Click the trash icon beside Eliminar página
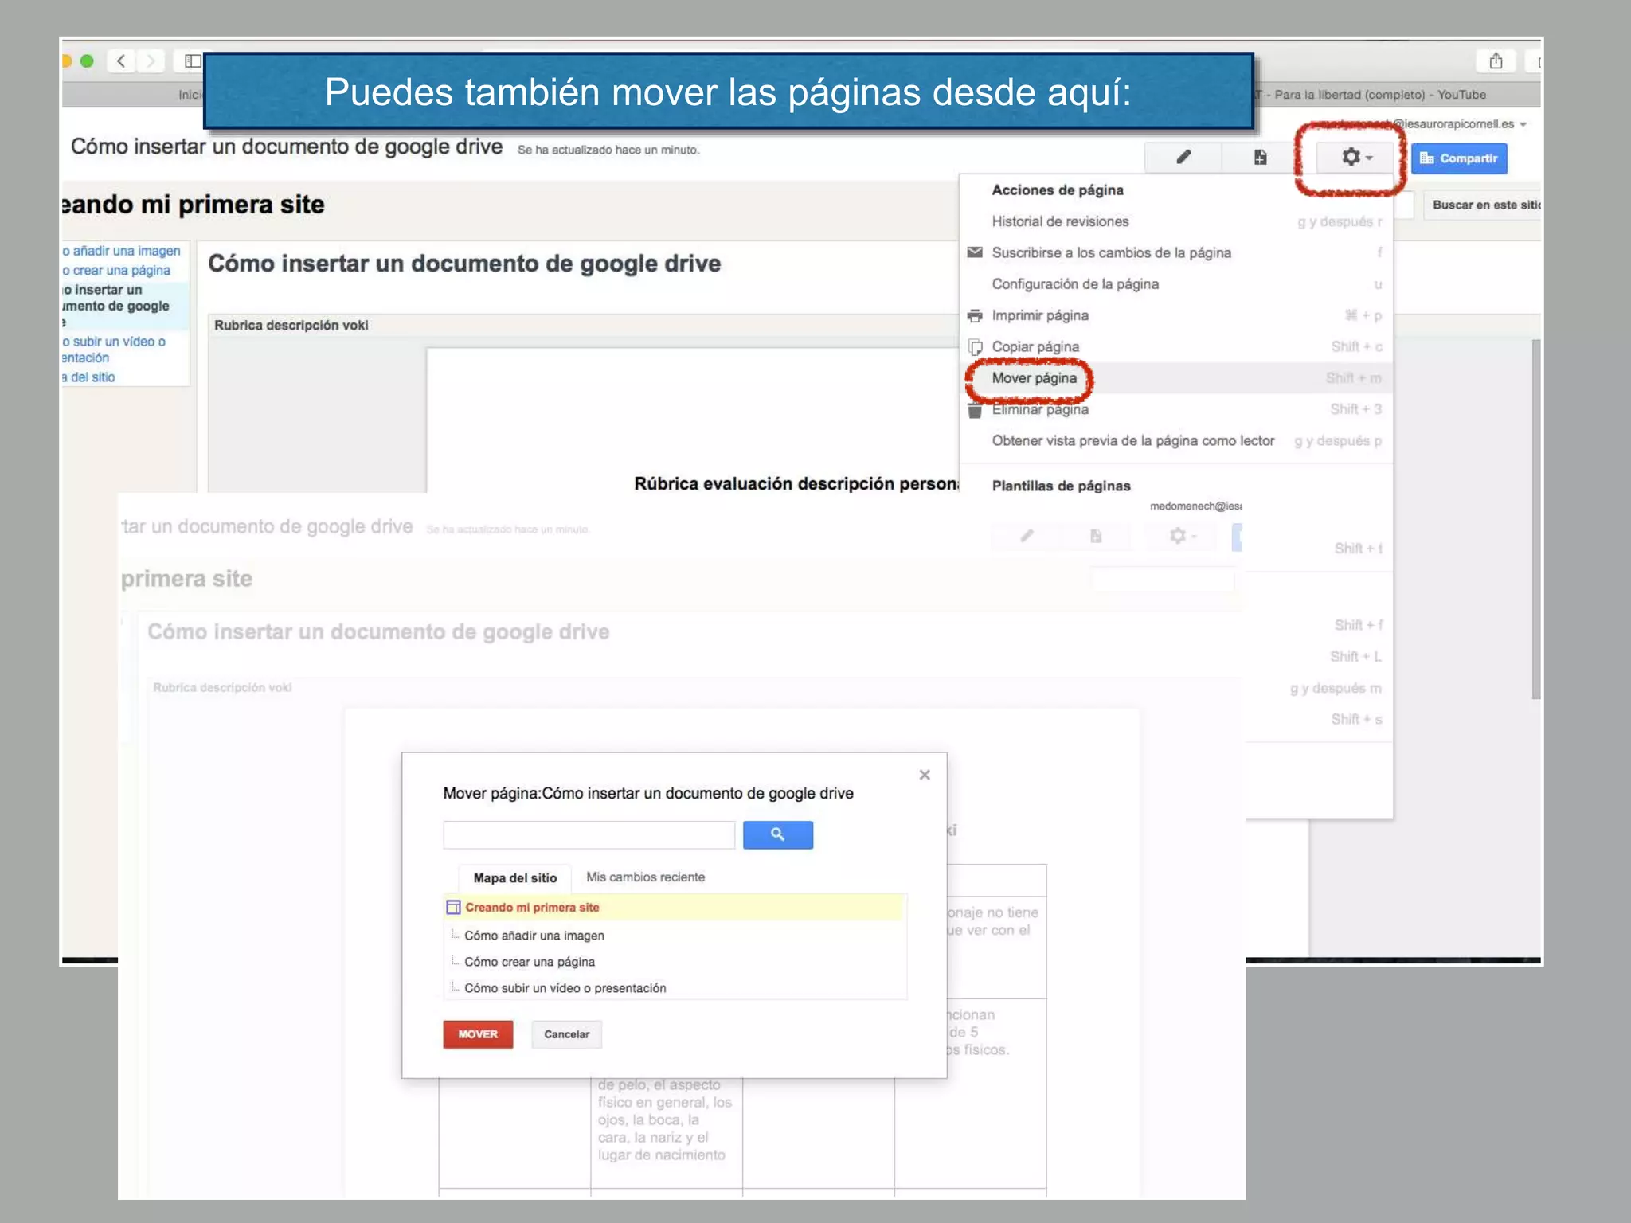 coord(974,410)
